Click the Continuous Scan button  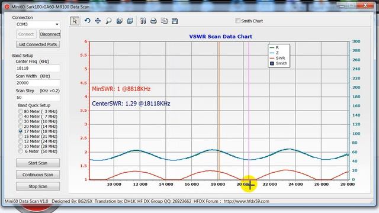pos(38,175)
